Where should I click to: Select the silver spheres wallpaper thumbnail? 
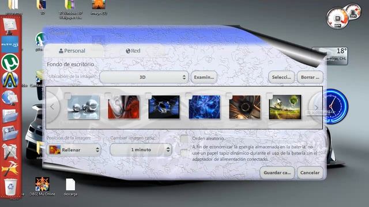(84, 108)
